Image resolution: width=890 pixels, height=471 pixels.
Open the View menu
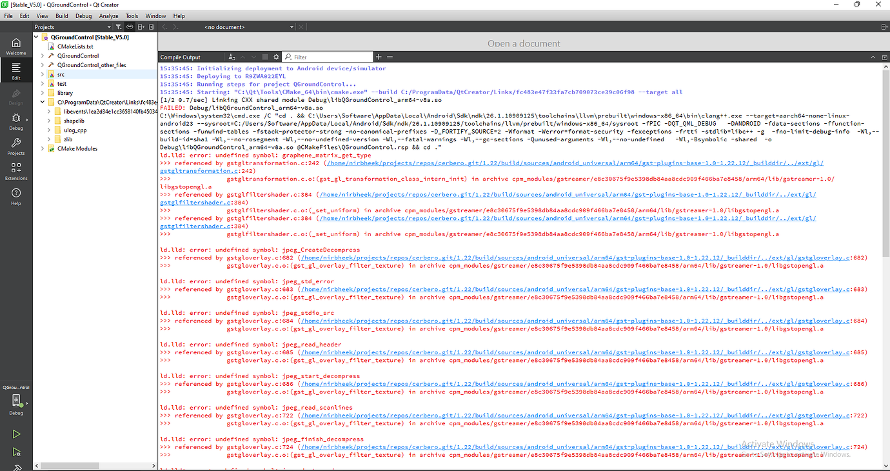[x=43, y=15]
